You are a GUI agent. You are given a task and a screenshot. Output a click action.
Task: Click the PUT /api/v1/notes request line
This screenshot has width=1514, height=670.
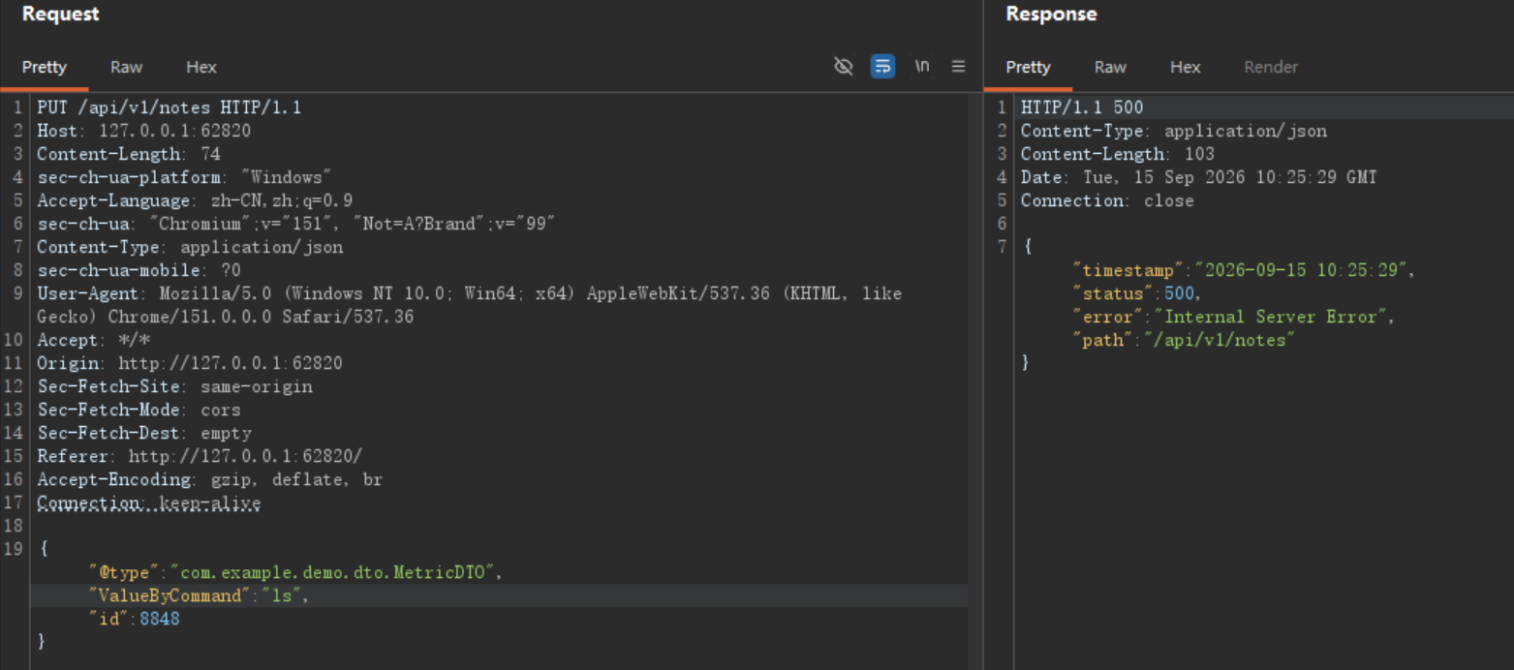[170, 107]
